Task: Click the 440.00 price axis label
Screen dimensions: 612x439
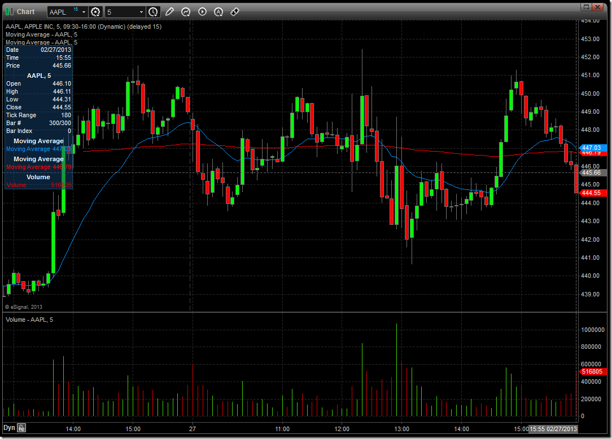Action: [590, 276]
